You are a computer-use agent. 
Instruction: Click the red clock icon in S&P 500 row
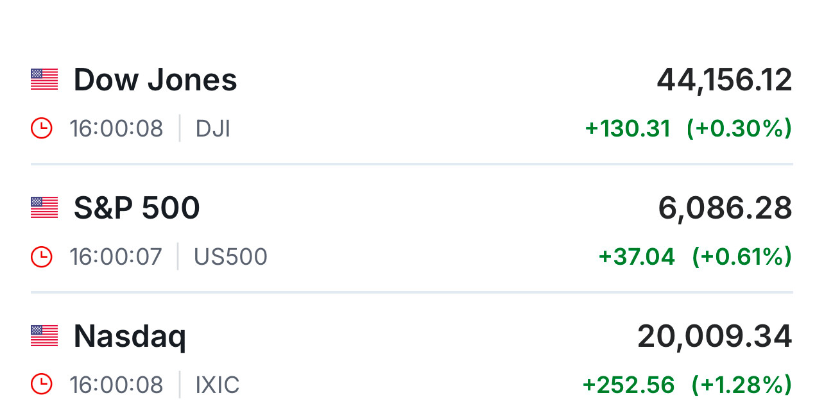(x=41, y=257)
